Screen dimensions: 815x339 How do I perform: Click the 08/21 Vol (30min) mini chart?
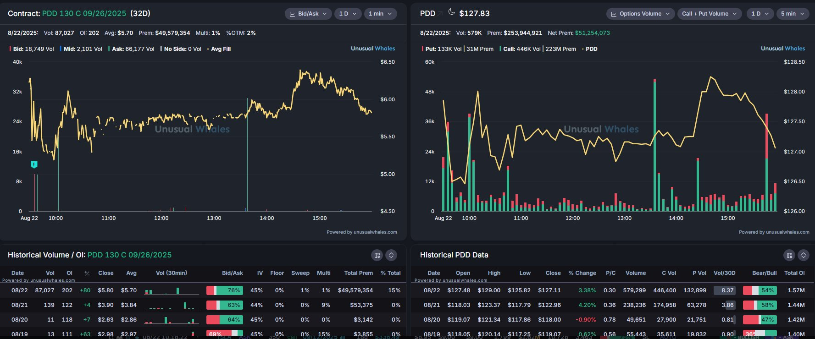(x=172, y=305)
